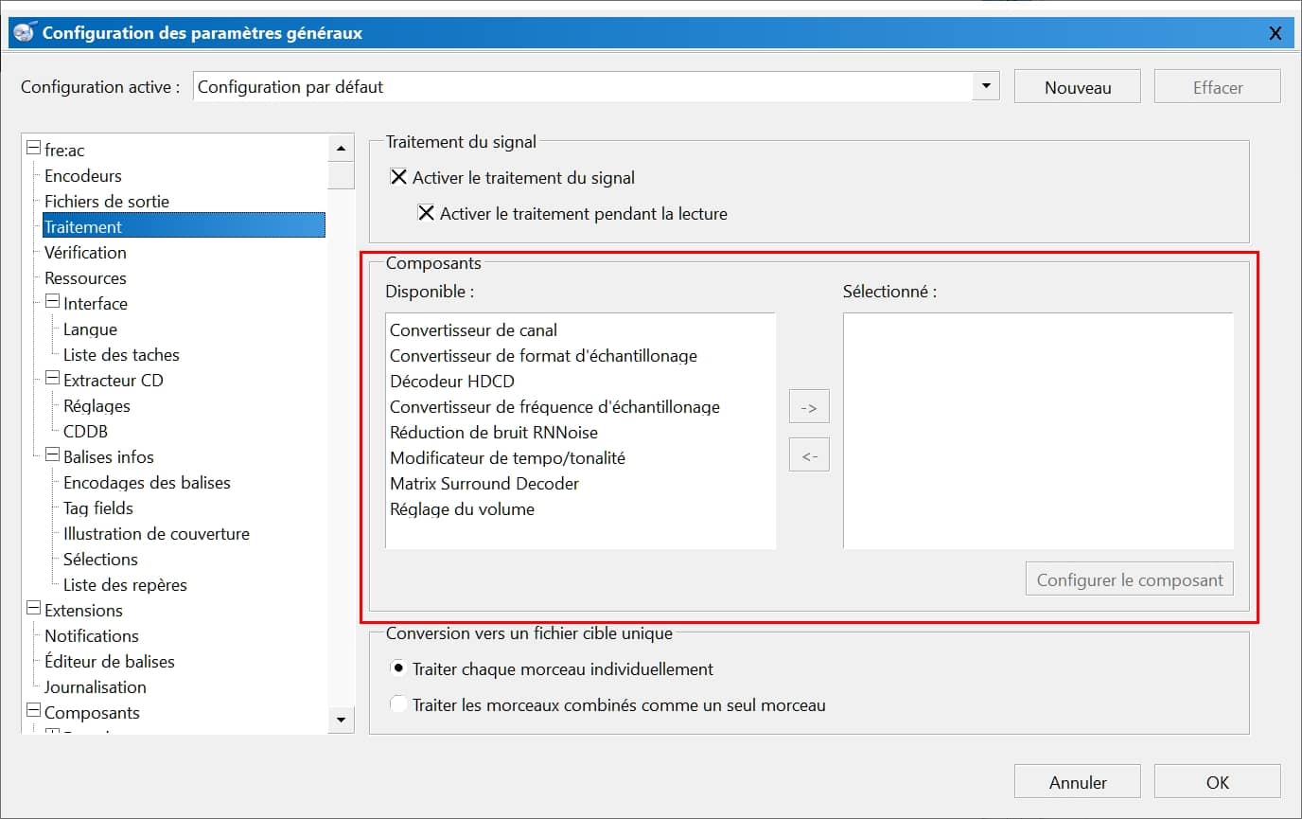Image resolution: width=1302 pixels, height=819 pixels.
Task: Click the right arrow add component button
Action: click(x=809, y=406)
